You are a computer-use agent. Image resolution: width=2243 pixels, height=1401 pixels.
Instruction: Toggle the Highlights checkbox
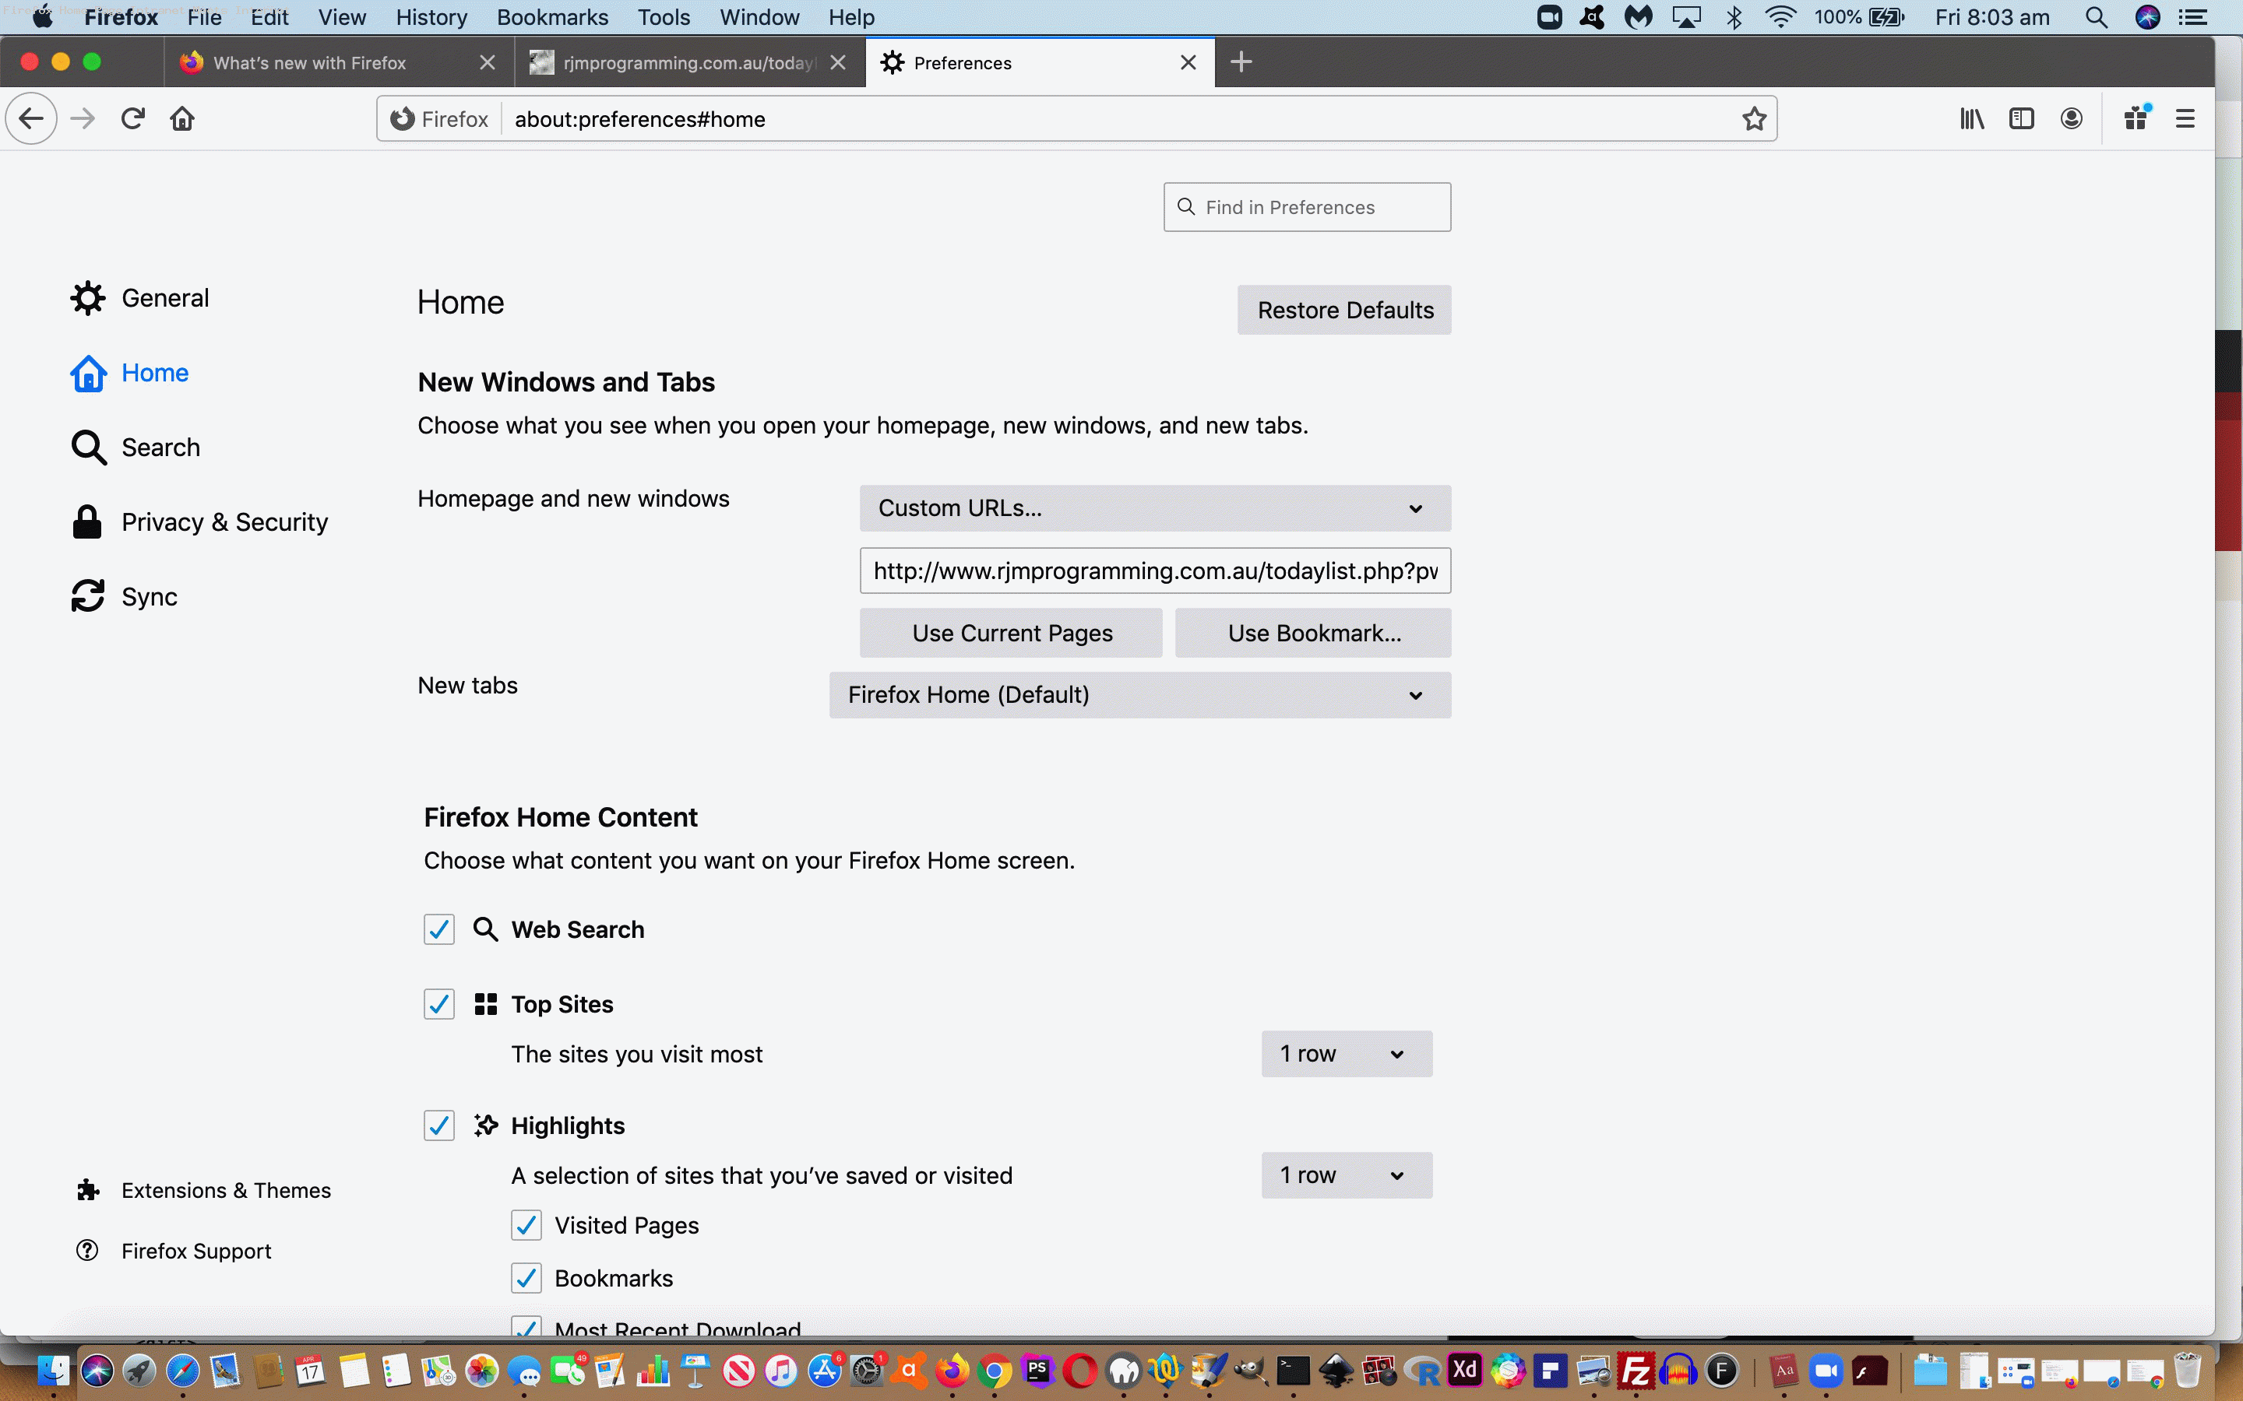point(438,1125)
